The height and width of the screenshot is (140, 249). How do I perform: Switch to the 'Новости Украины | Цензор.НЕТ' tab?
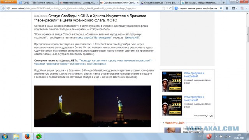79,3
